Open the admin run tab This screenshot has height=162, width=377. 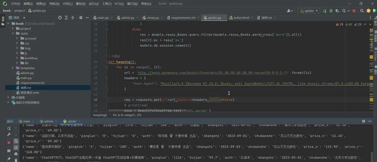(48, 122)
